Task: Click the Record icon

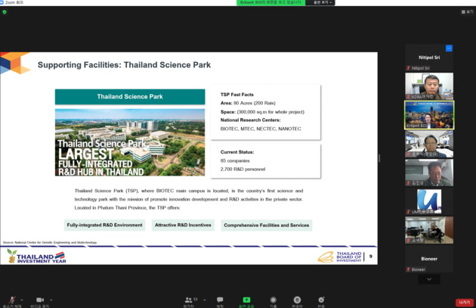Action: pos(274,300)
